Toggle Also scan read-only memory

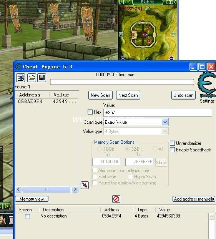(95, 170)
